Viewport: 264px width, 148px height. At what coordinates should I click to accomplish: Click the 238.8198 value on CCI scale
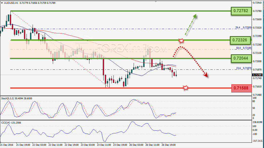[x=258, y=122]
